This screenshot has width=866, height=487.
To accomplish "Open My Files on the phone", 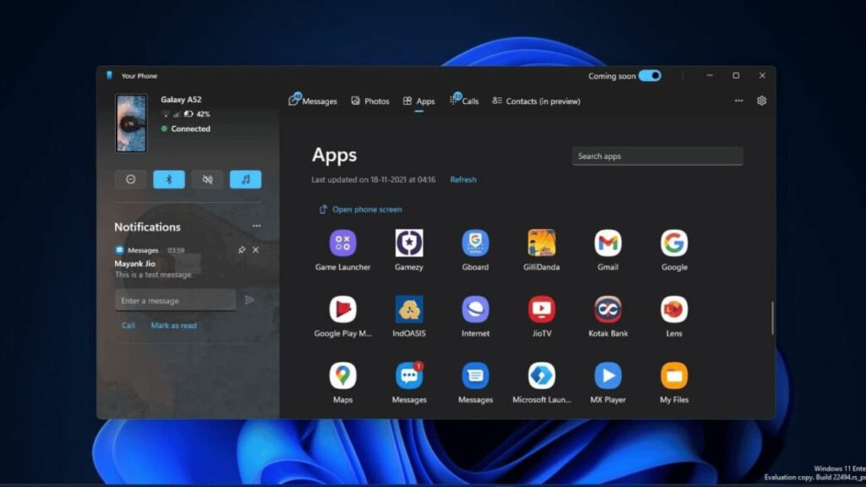I will pos(673,375).
